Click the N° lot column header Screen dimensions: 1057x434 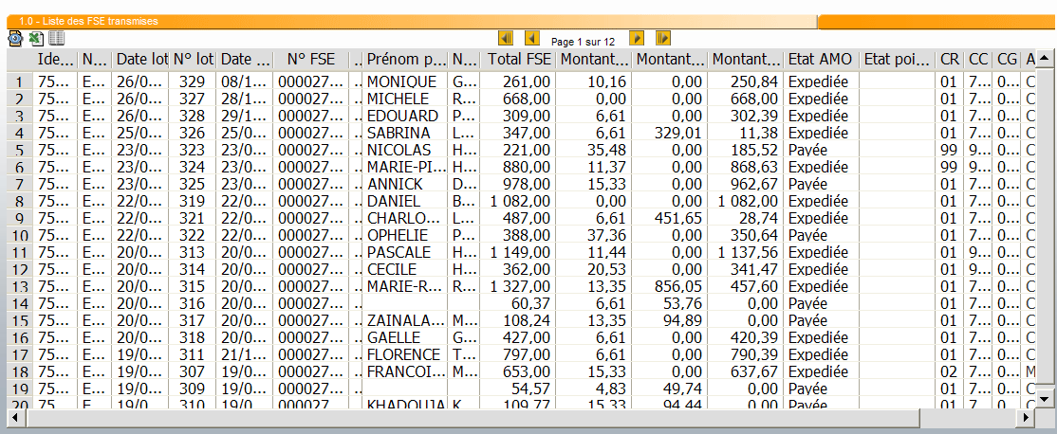click(194, 59)
